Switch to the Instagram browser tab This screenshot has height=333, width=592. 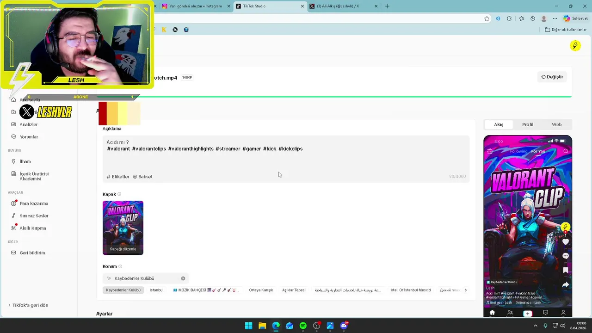[196, 6]
